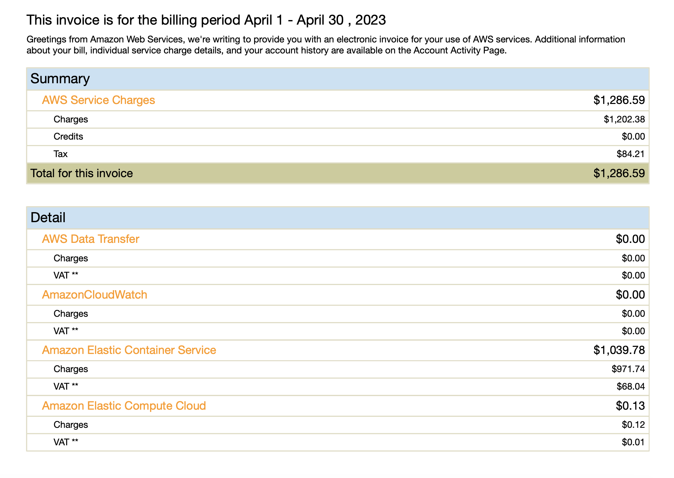Image resolution: width=674 pixels, height=478 pixels.
Task: Select the $1,039.78 Container Service total
Action: click(619, 350)
